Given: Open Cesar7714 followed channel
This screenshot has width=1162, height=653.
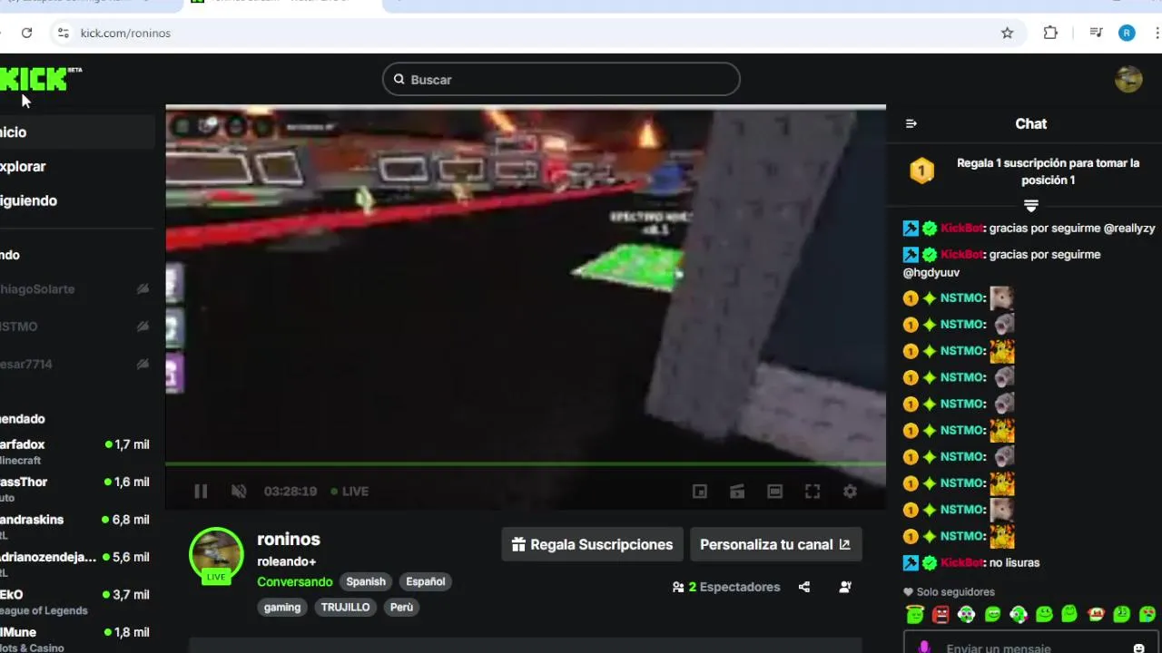Looking at the screenshot, I should (x=77, y=364).
